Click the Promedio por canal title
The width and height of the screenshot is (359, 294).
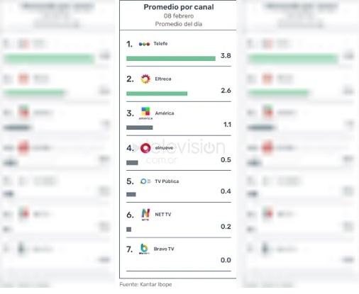tap(179, 7)
